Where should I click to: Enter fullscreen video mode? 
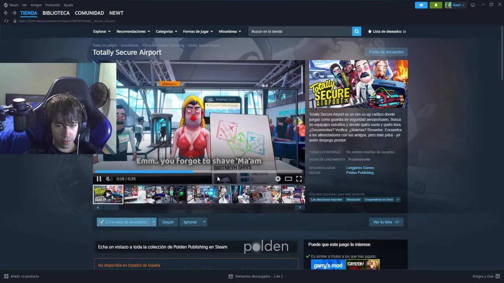click(x=299, y=179)
